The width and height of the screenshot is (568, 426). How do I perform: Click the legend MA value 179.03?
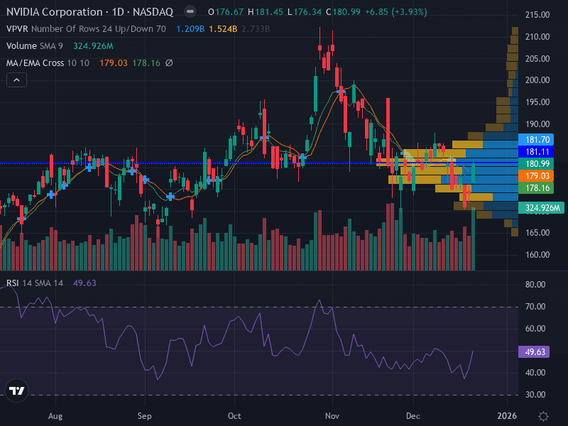(114, 63)
